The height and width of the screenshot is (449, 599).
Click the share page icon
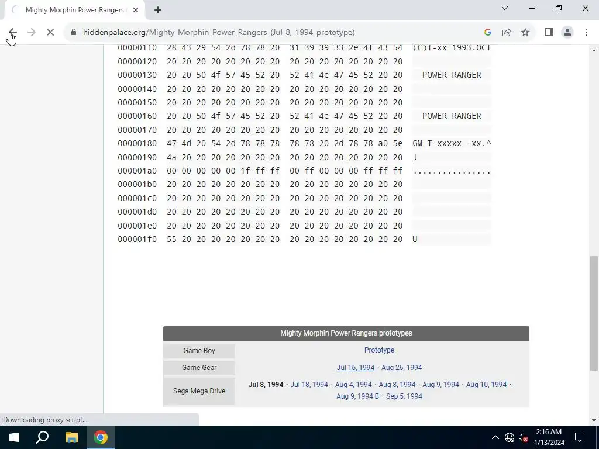point(507,33)
